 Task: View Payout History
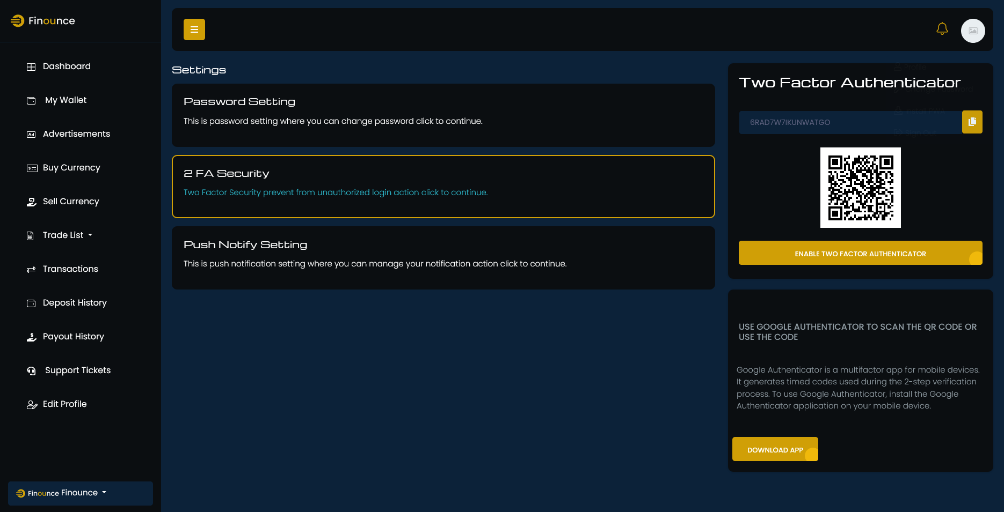[74, 337]
